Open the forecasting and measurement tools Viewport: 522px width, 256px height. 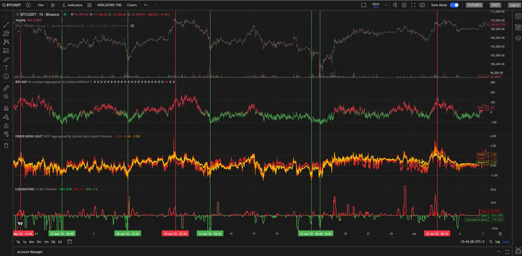tap(6, 51)
